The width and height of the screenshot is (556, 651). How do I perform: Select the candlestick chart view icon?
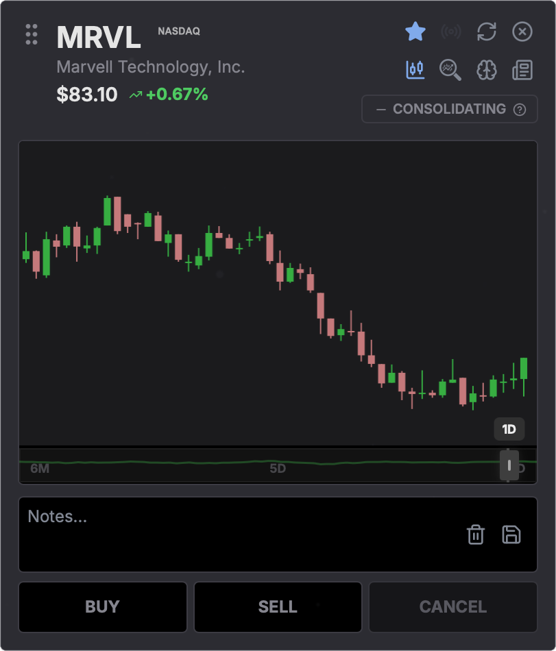(415, 69)
